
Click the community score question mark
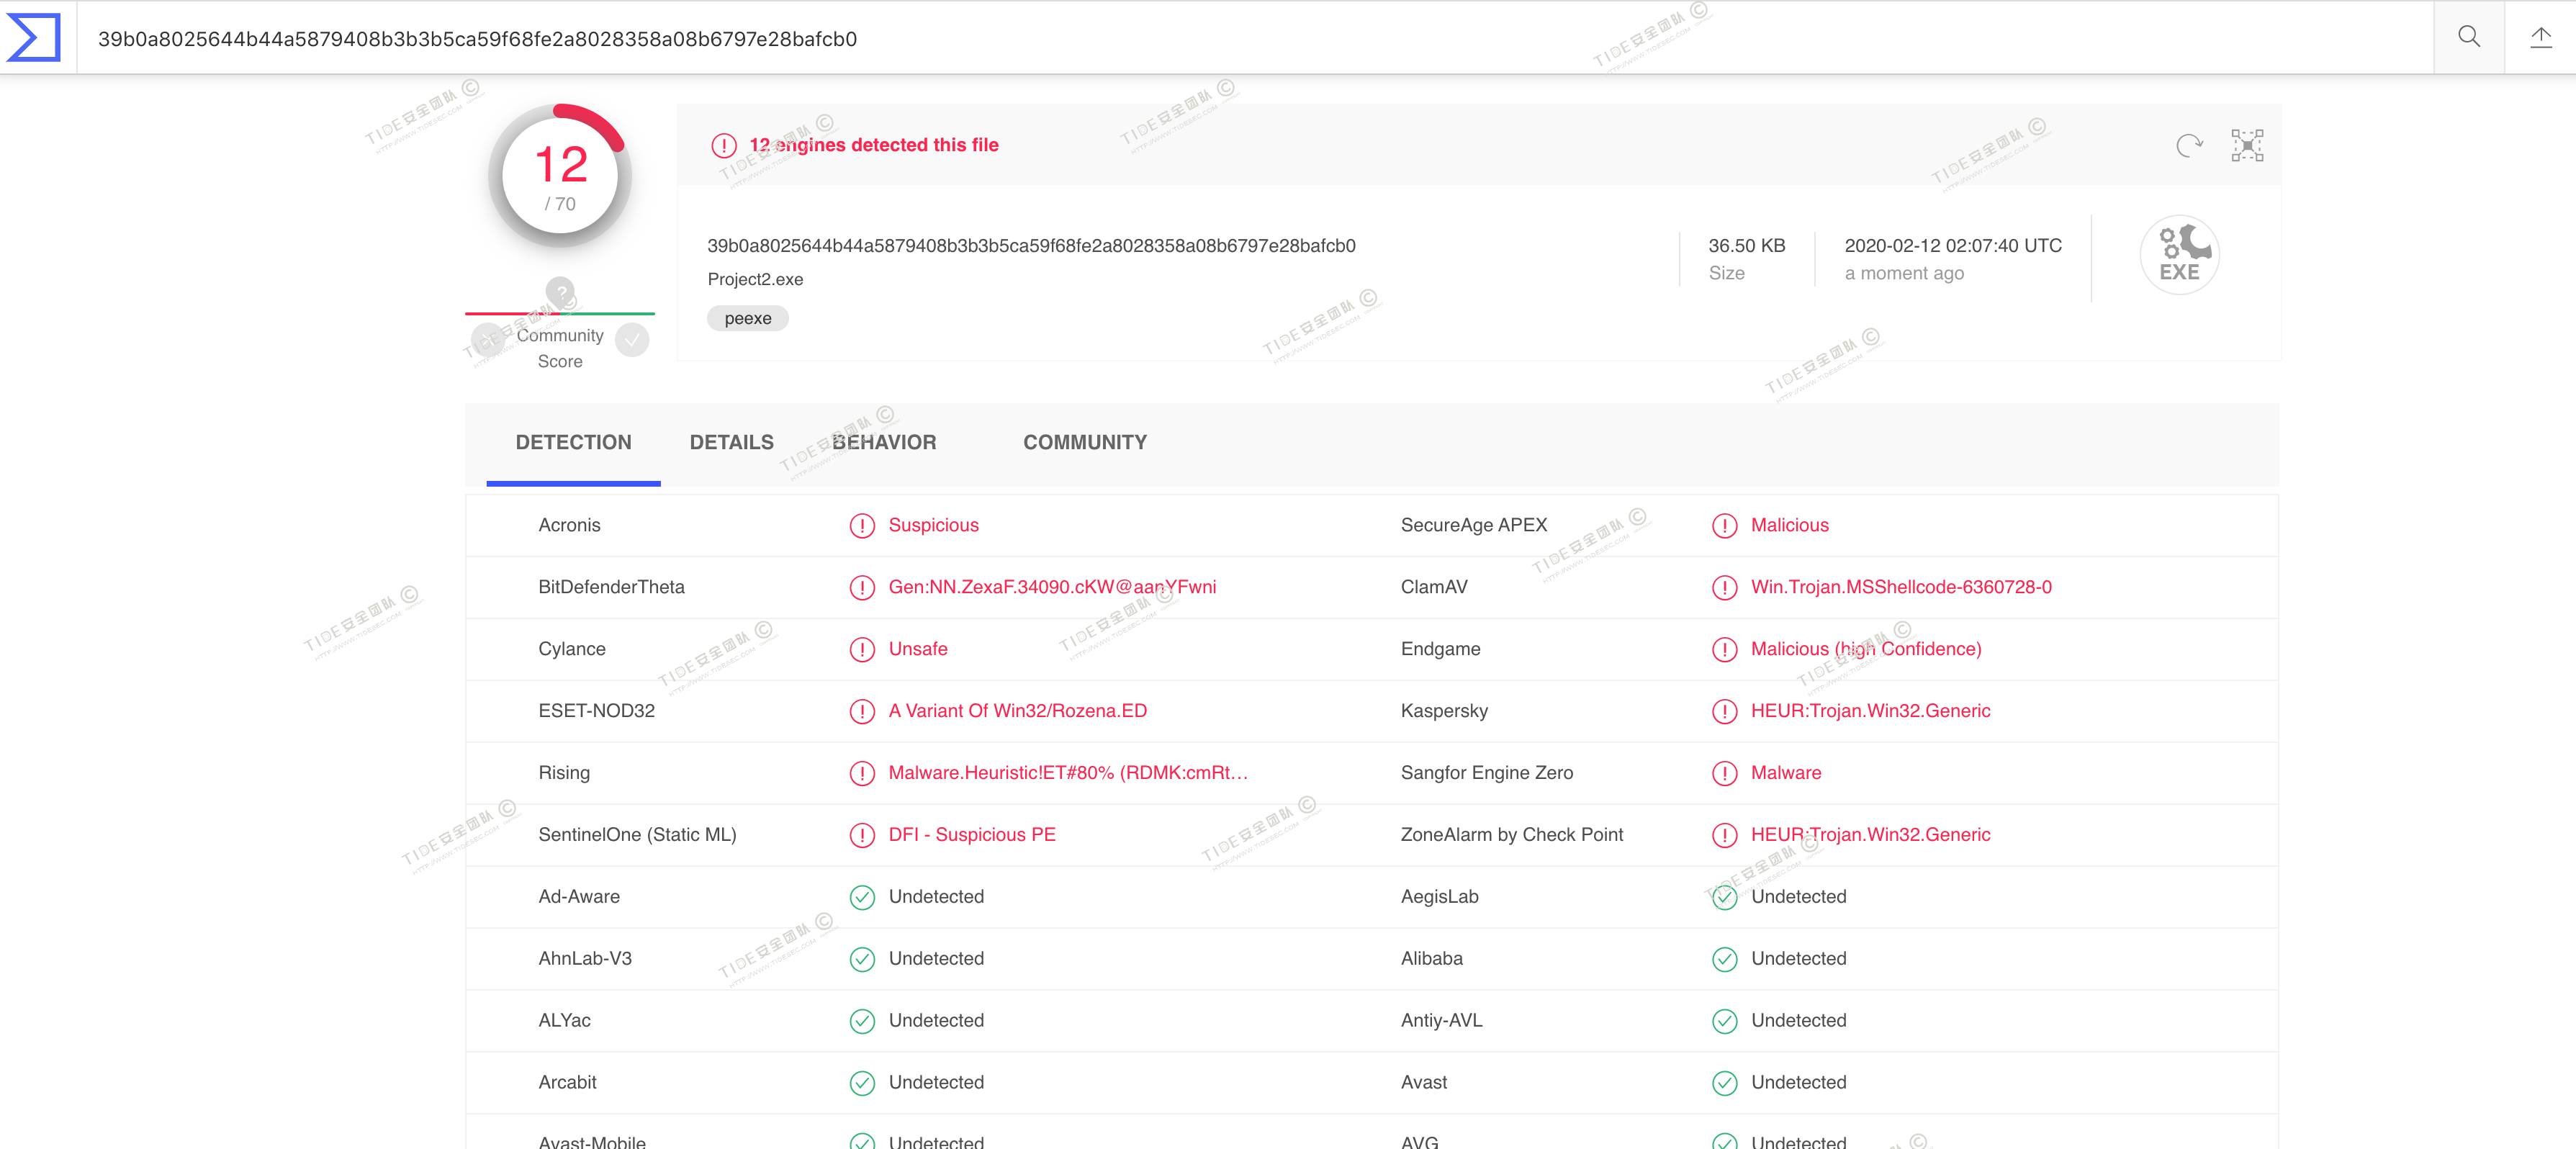(560, 291)
